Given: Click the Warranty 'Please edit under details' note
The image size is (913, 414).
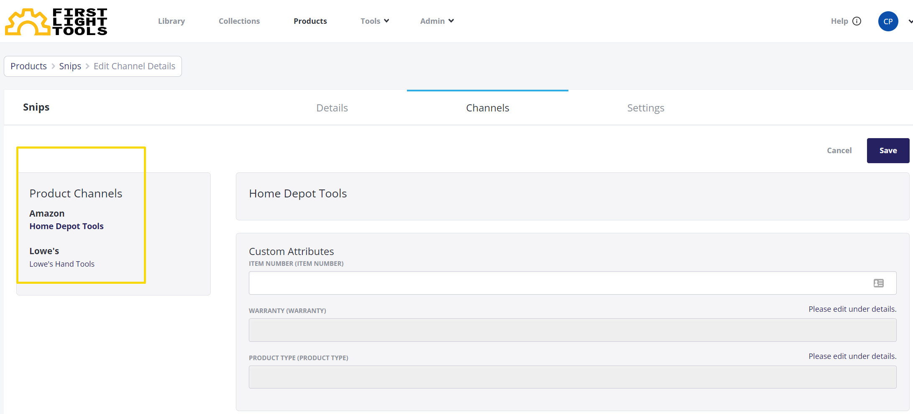Looking at the screenshot, I should (x=852, y=309).
